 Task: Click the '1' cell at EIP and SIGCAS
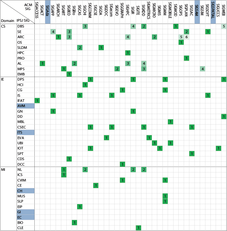coord(80,207)
